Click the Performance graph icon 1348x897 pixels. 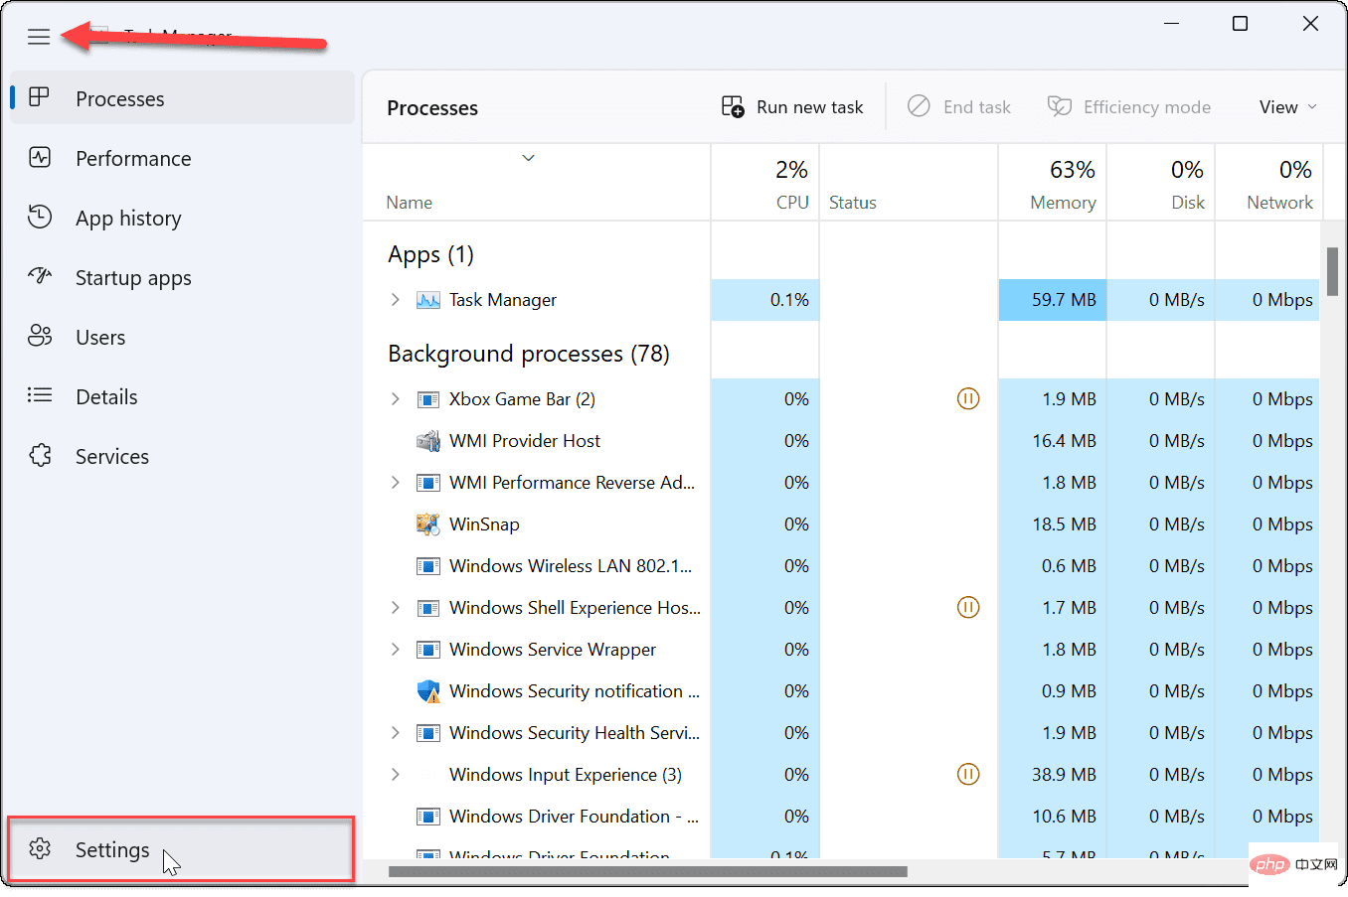click(x=40, y=157)
